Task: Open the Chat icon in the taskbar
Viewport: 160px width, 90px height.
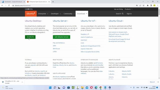Action: pos(64,87)
